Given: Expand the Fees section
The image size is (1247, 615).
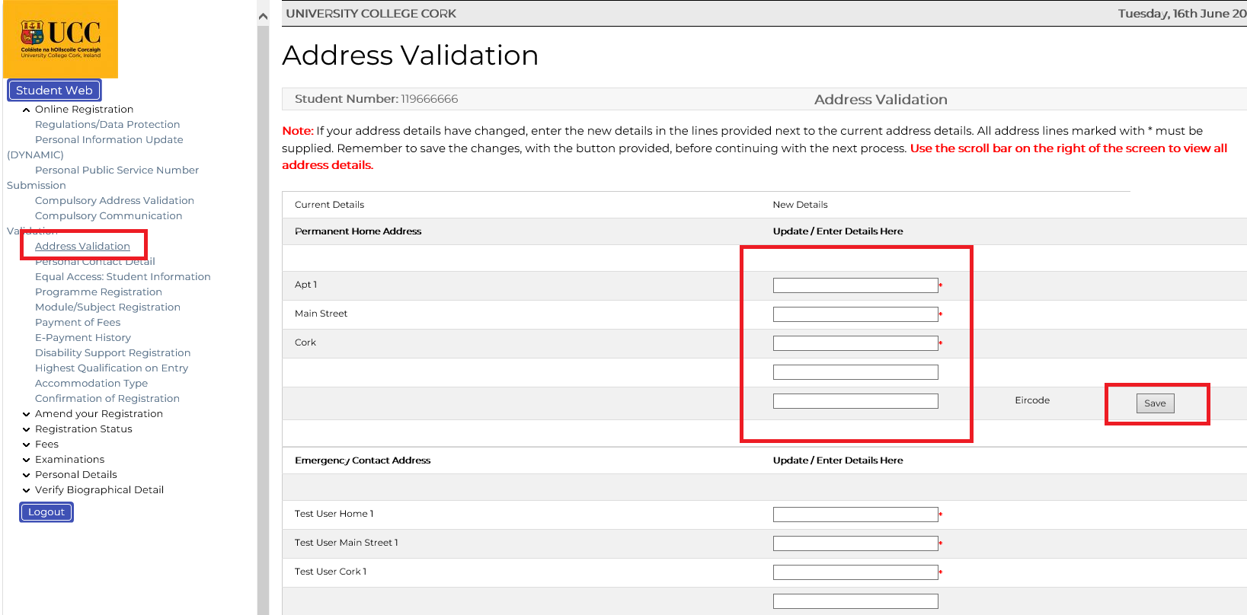Looking at the screenshot, I should tap(26, 445).
